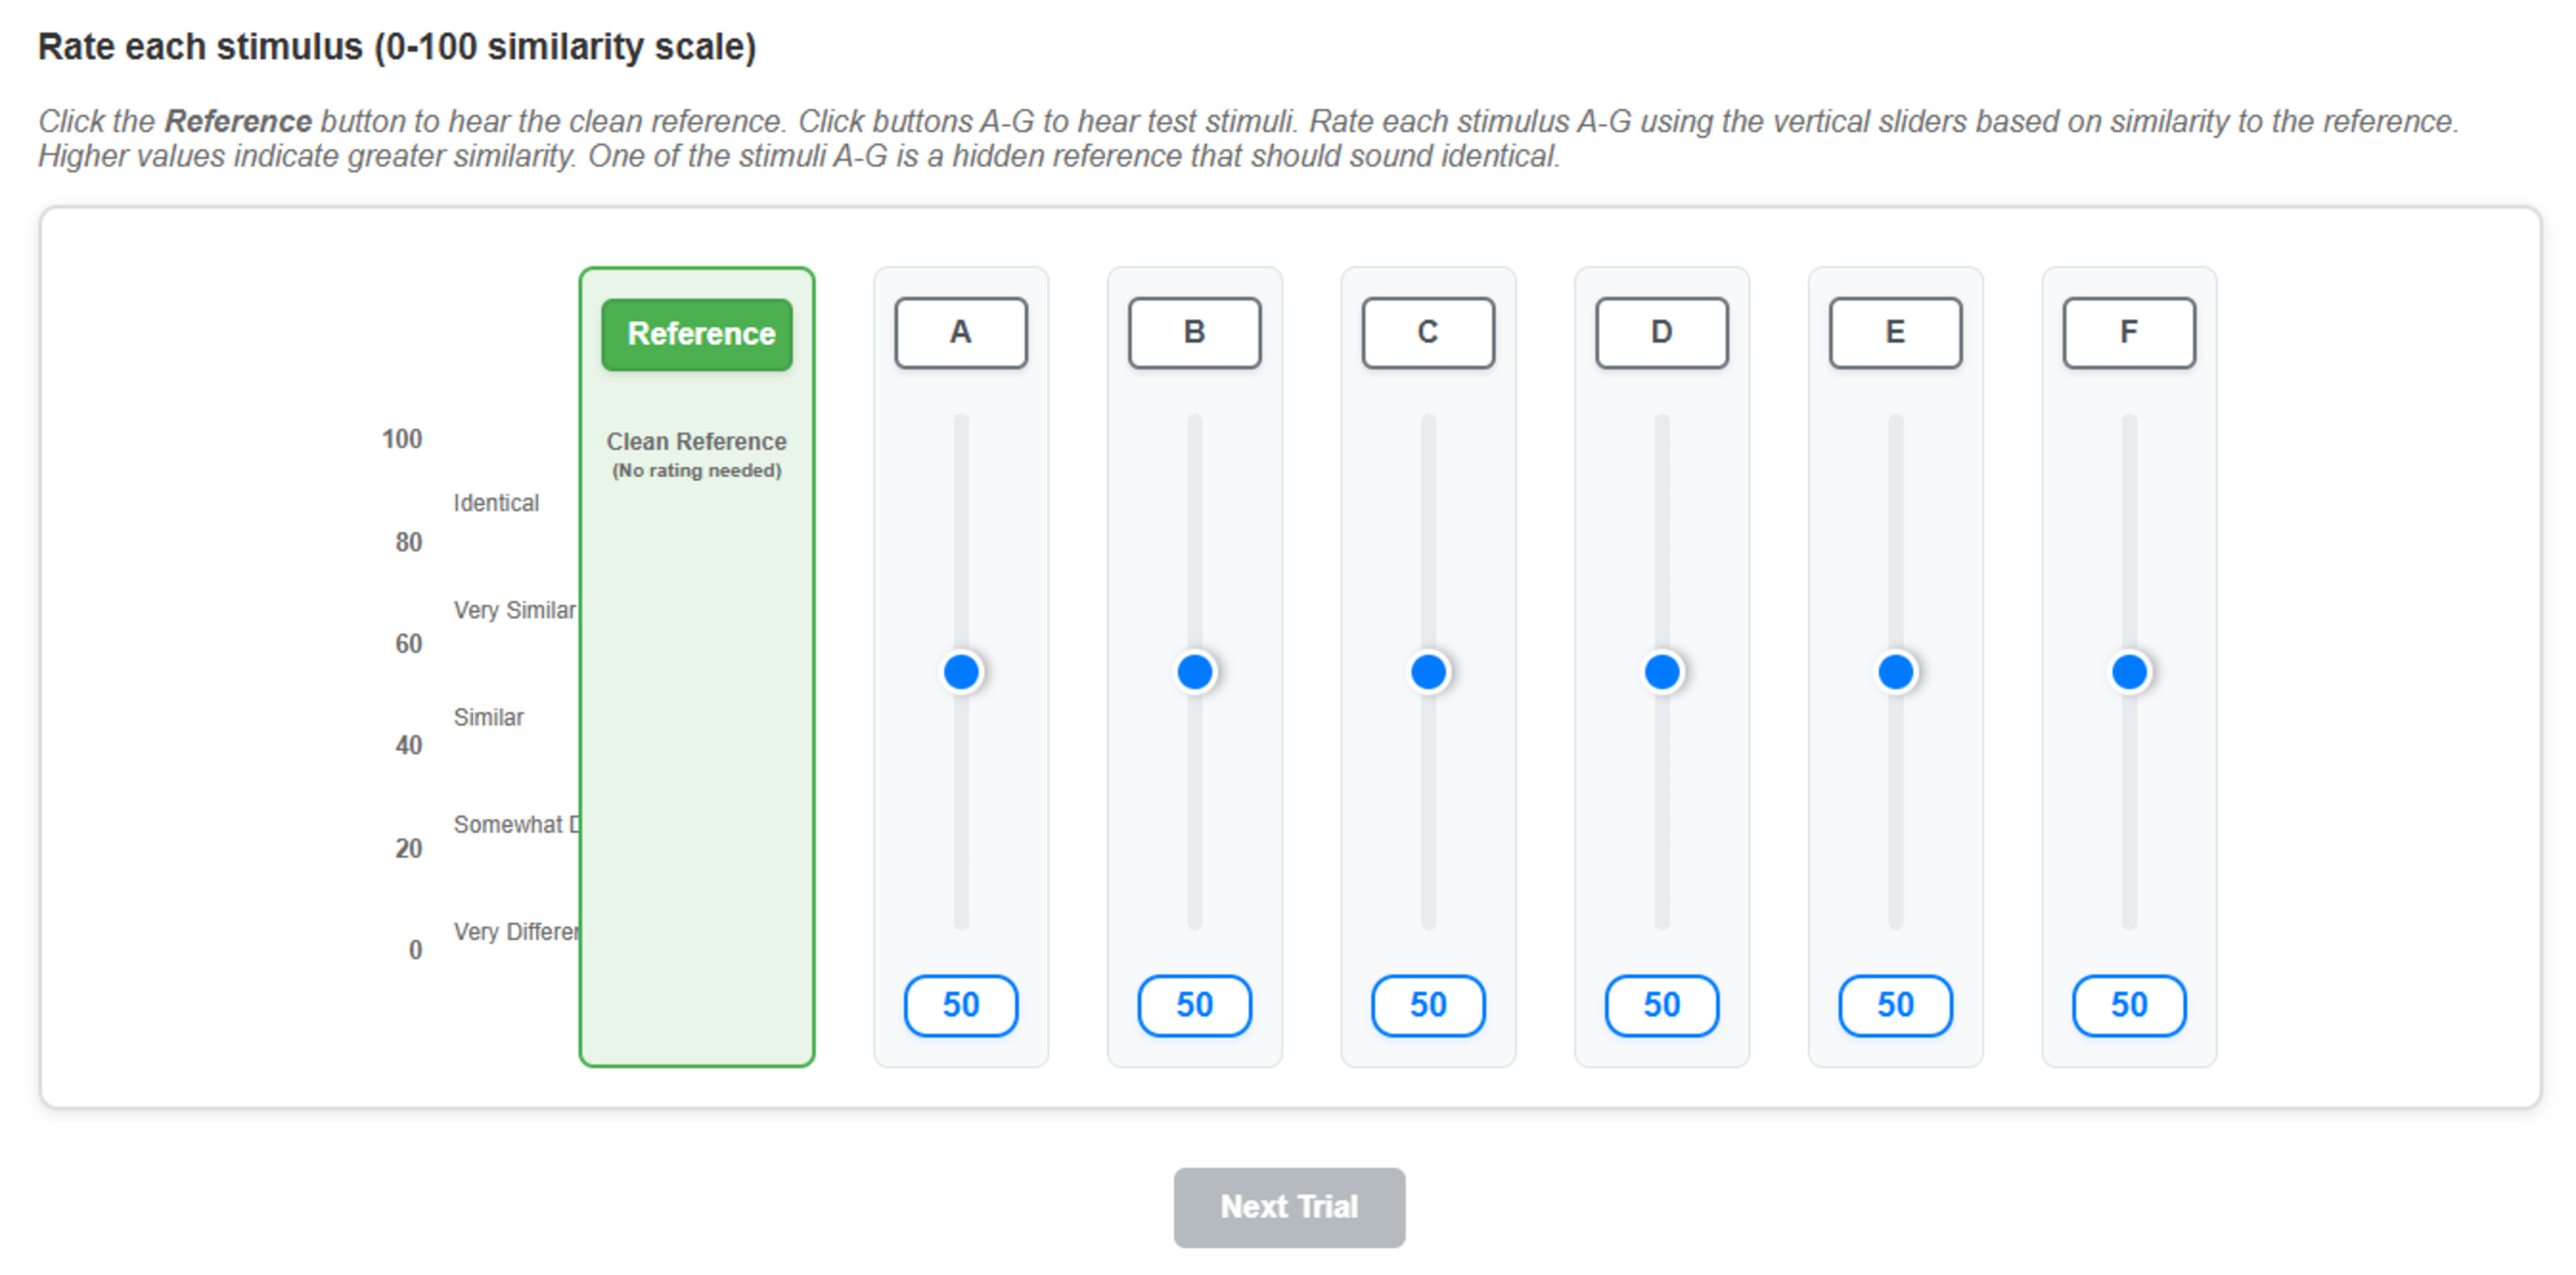The height and width of the screenshot is (1275, 2576).
Task: Click the slider handle for stimulus A
Action: pyautogui.click(x=961, y=672)
